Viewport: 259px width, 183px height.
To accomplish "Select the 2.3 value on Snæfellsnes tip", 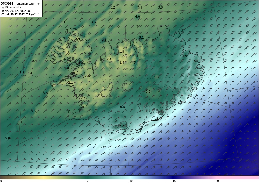I will pos(54,85).
